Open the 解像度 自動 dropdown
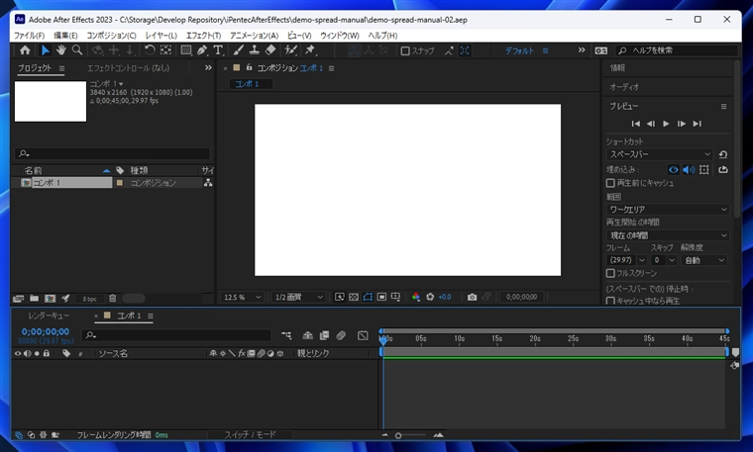The height and width of the screenshot is (452, 753). [704, 260]
